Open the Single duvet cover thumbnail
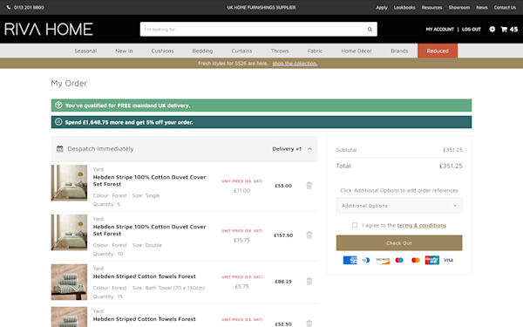Image resolution: width=523 pixels, height=327 pixels. point(69,183)
